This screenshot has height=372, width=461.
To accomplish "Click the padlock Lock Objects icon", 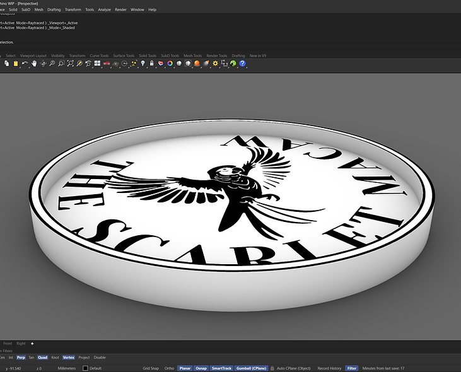I will (152, 63).
